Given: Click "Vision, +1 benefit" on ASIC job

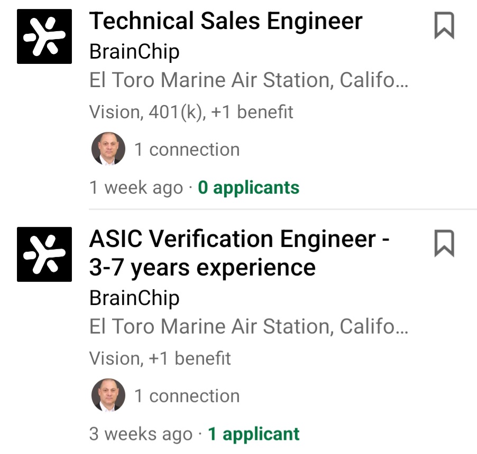Looking at the screenshot, I should tap(160, 358).
